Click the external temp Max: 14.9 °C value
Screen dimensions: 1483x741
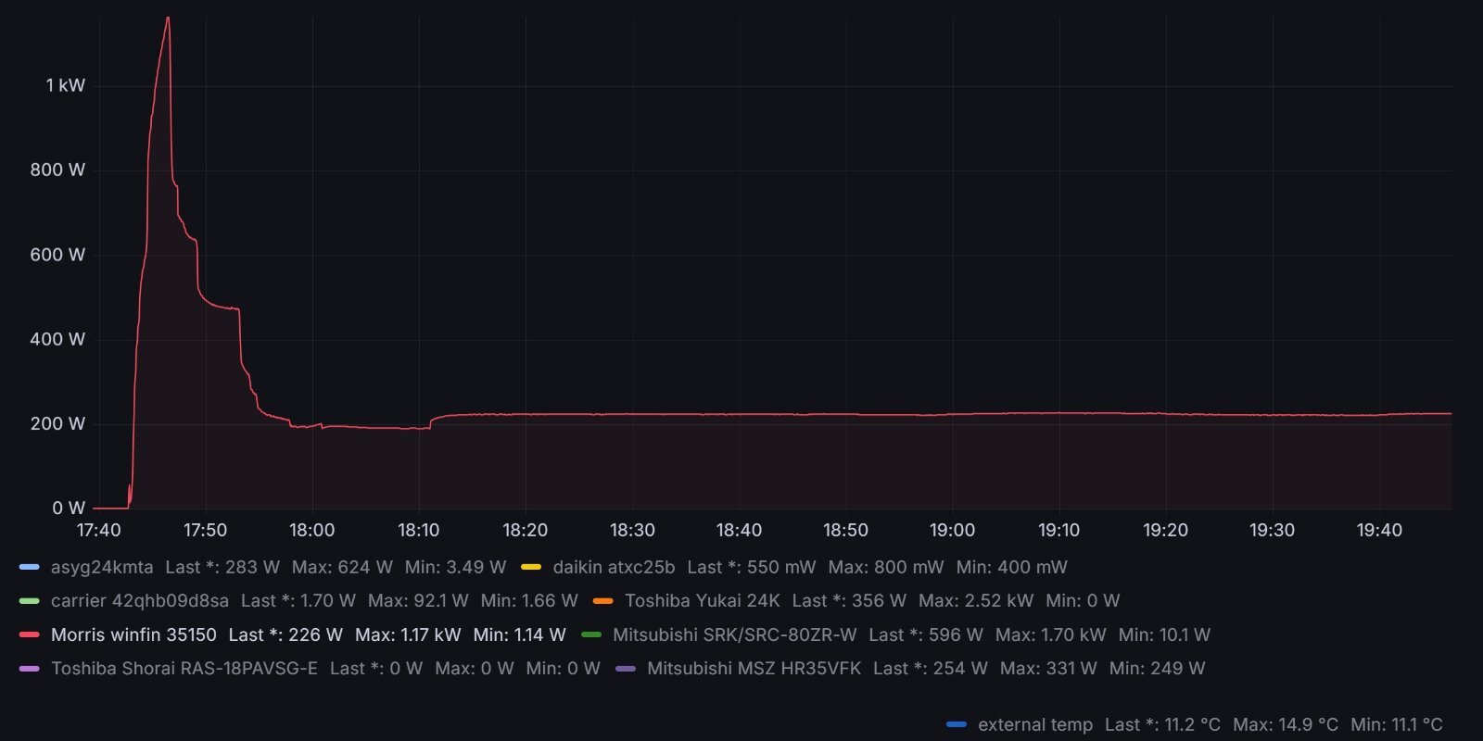[1286, 724]
